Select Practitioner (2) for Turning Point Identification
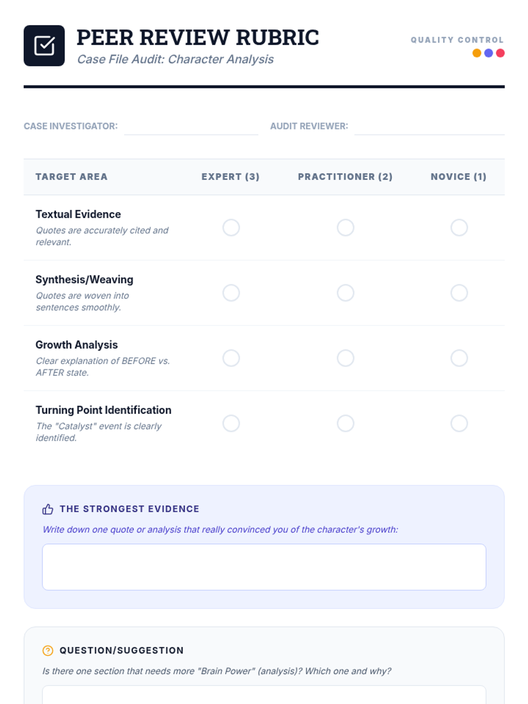This screenshot has width=528, height=704. click(x=345, y=423)
